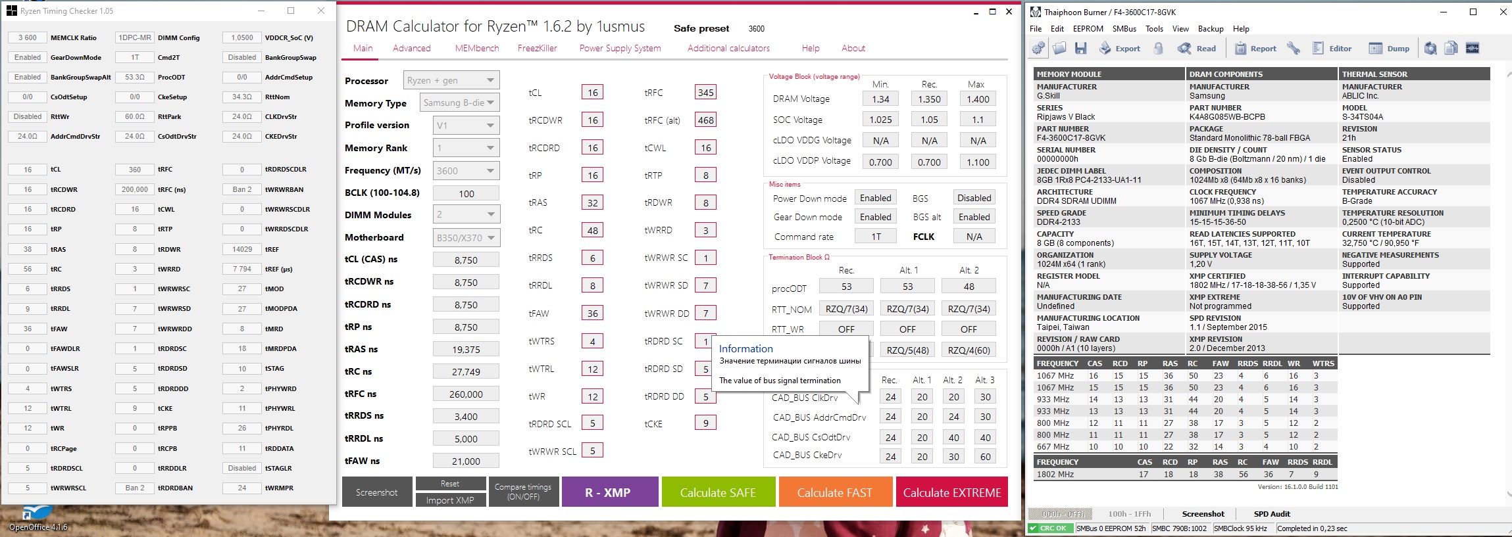Viewport: 1512px width, 537px height.
Task: Click the BCLK (100-104.8) input field
Action: [466, 193]
